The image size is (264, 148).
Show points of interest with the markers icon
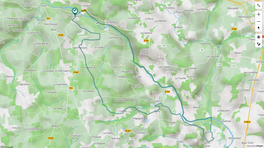tap(258, 44)
